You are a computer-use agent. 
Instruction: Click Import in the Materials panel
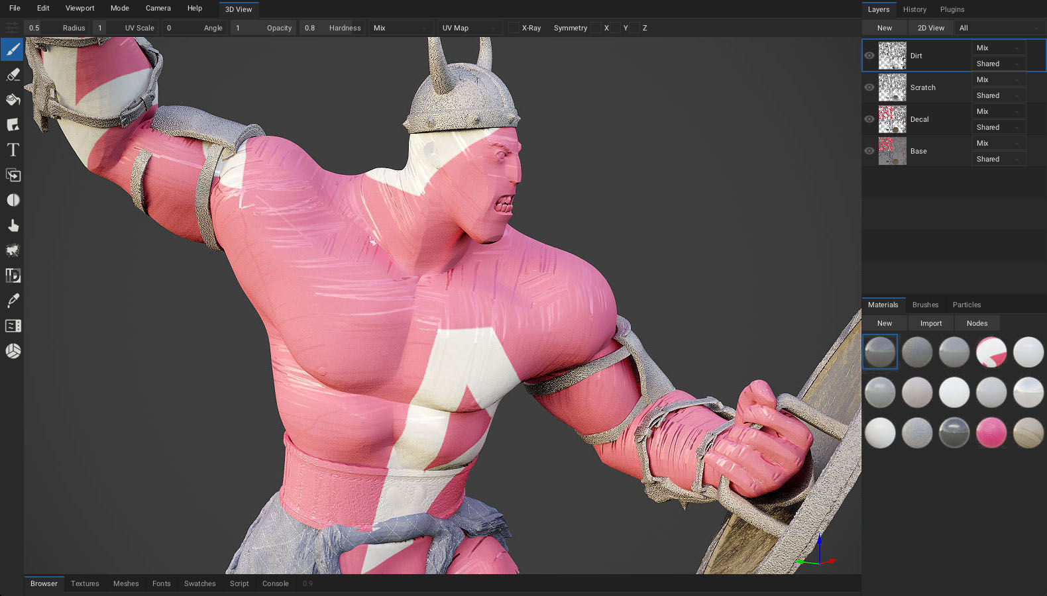coord(930,323)
